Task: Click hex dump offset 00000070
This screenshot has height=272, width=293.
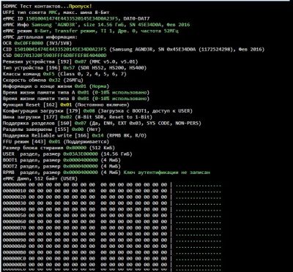Action: coord(14,227)
